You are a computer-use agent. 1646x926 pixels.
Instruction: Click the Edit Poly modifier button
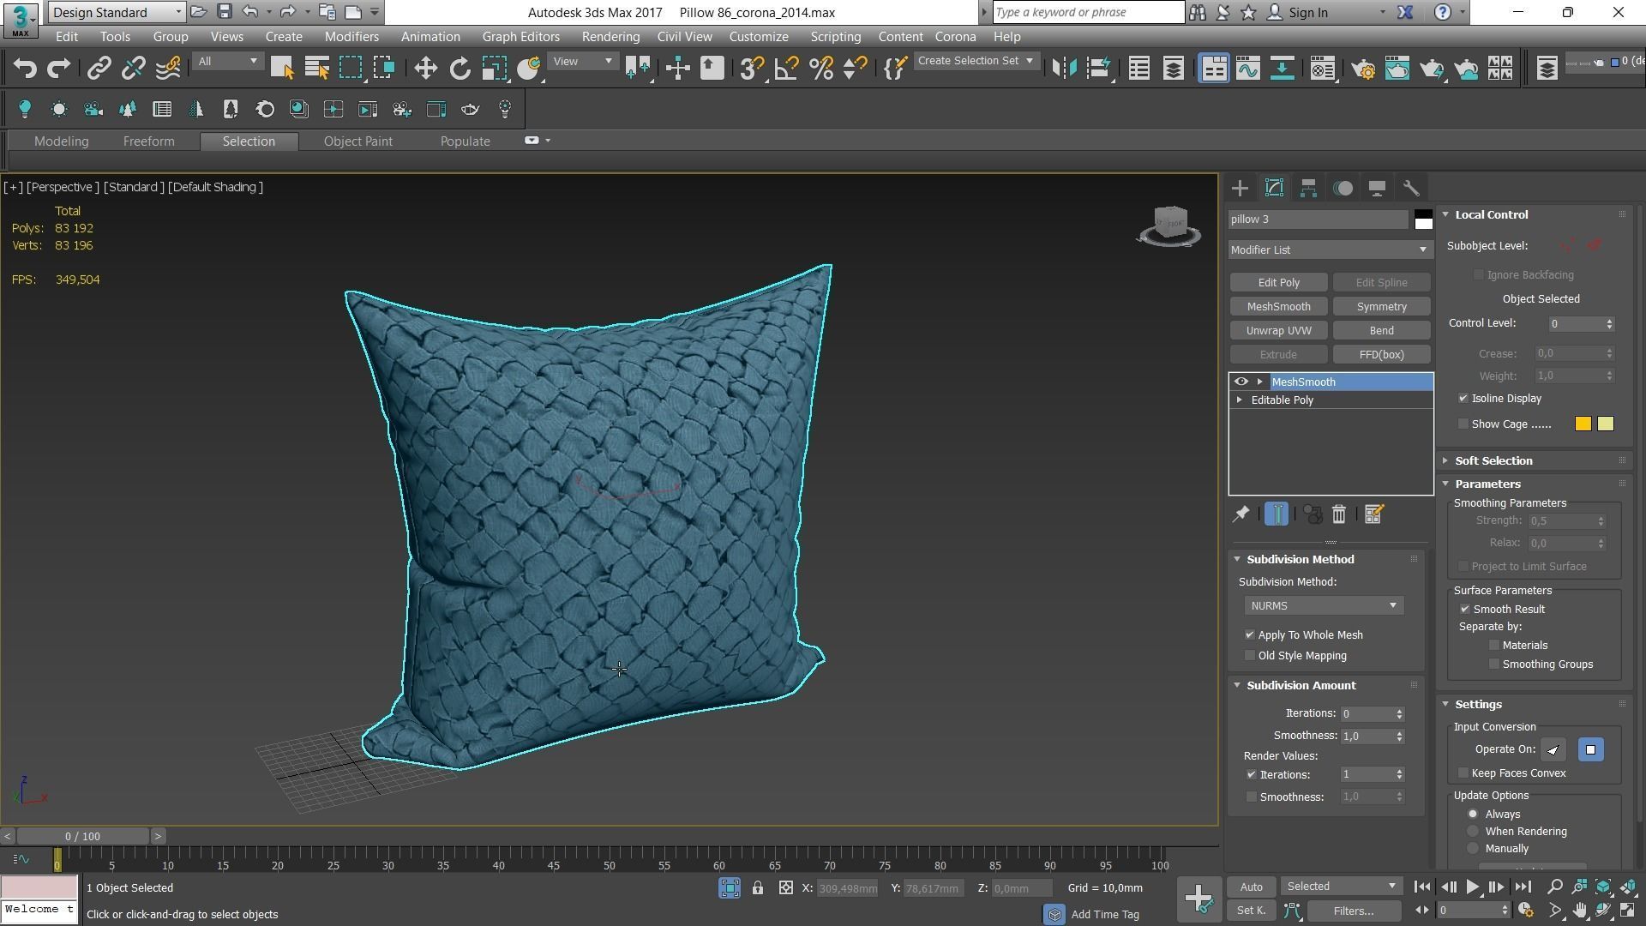coord(1278,283)
